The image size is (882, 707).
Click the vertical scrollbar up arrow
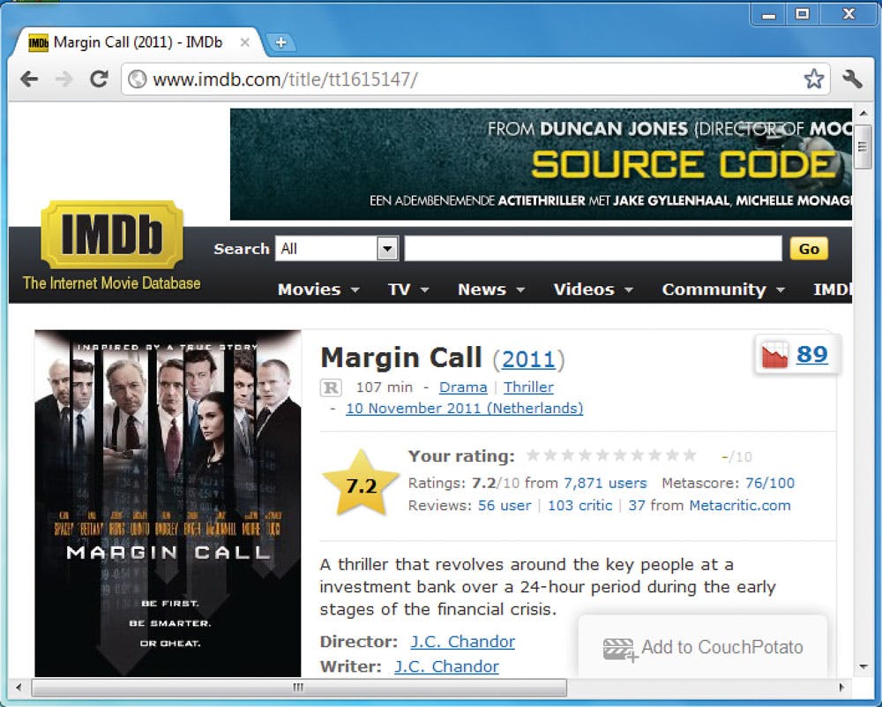[863, 114]
